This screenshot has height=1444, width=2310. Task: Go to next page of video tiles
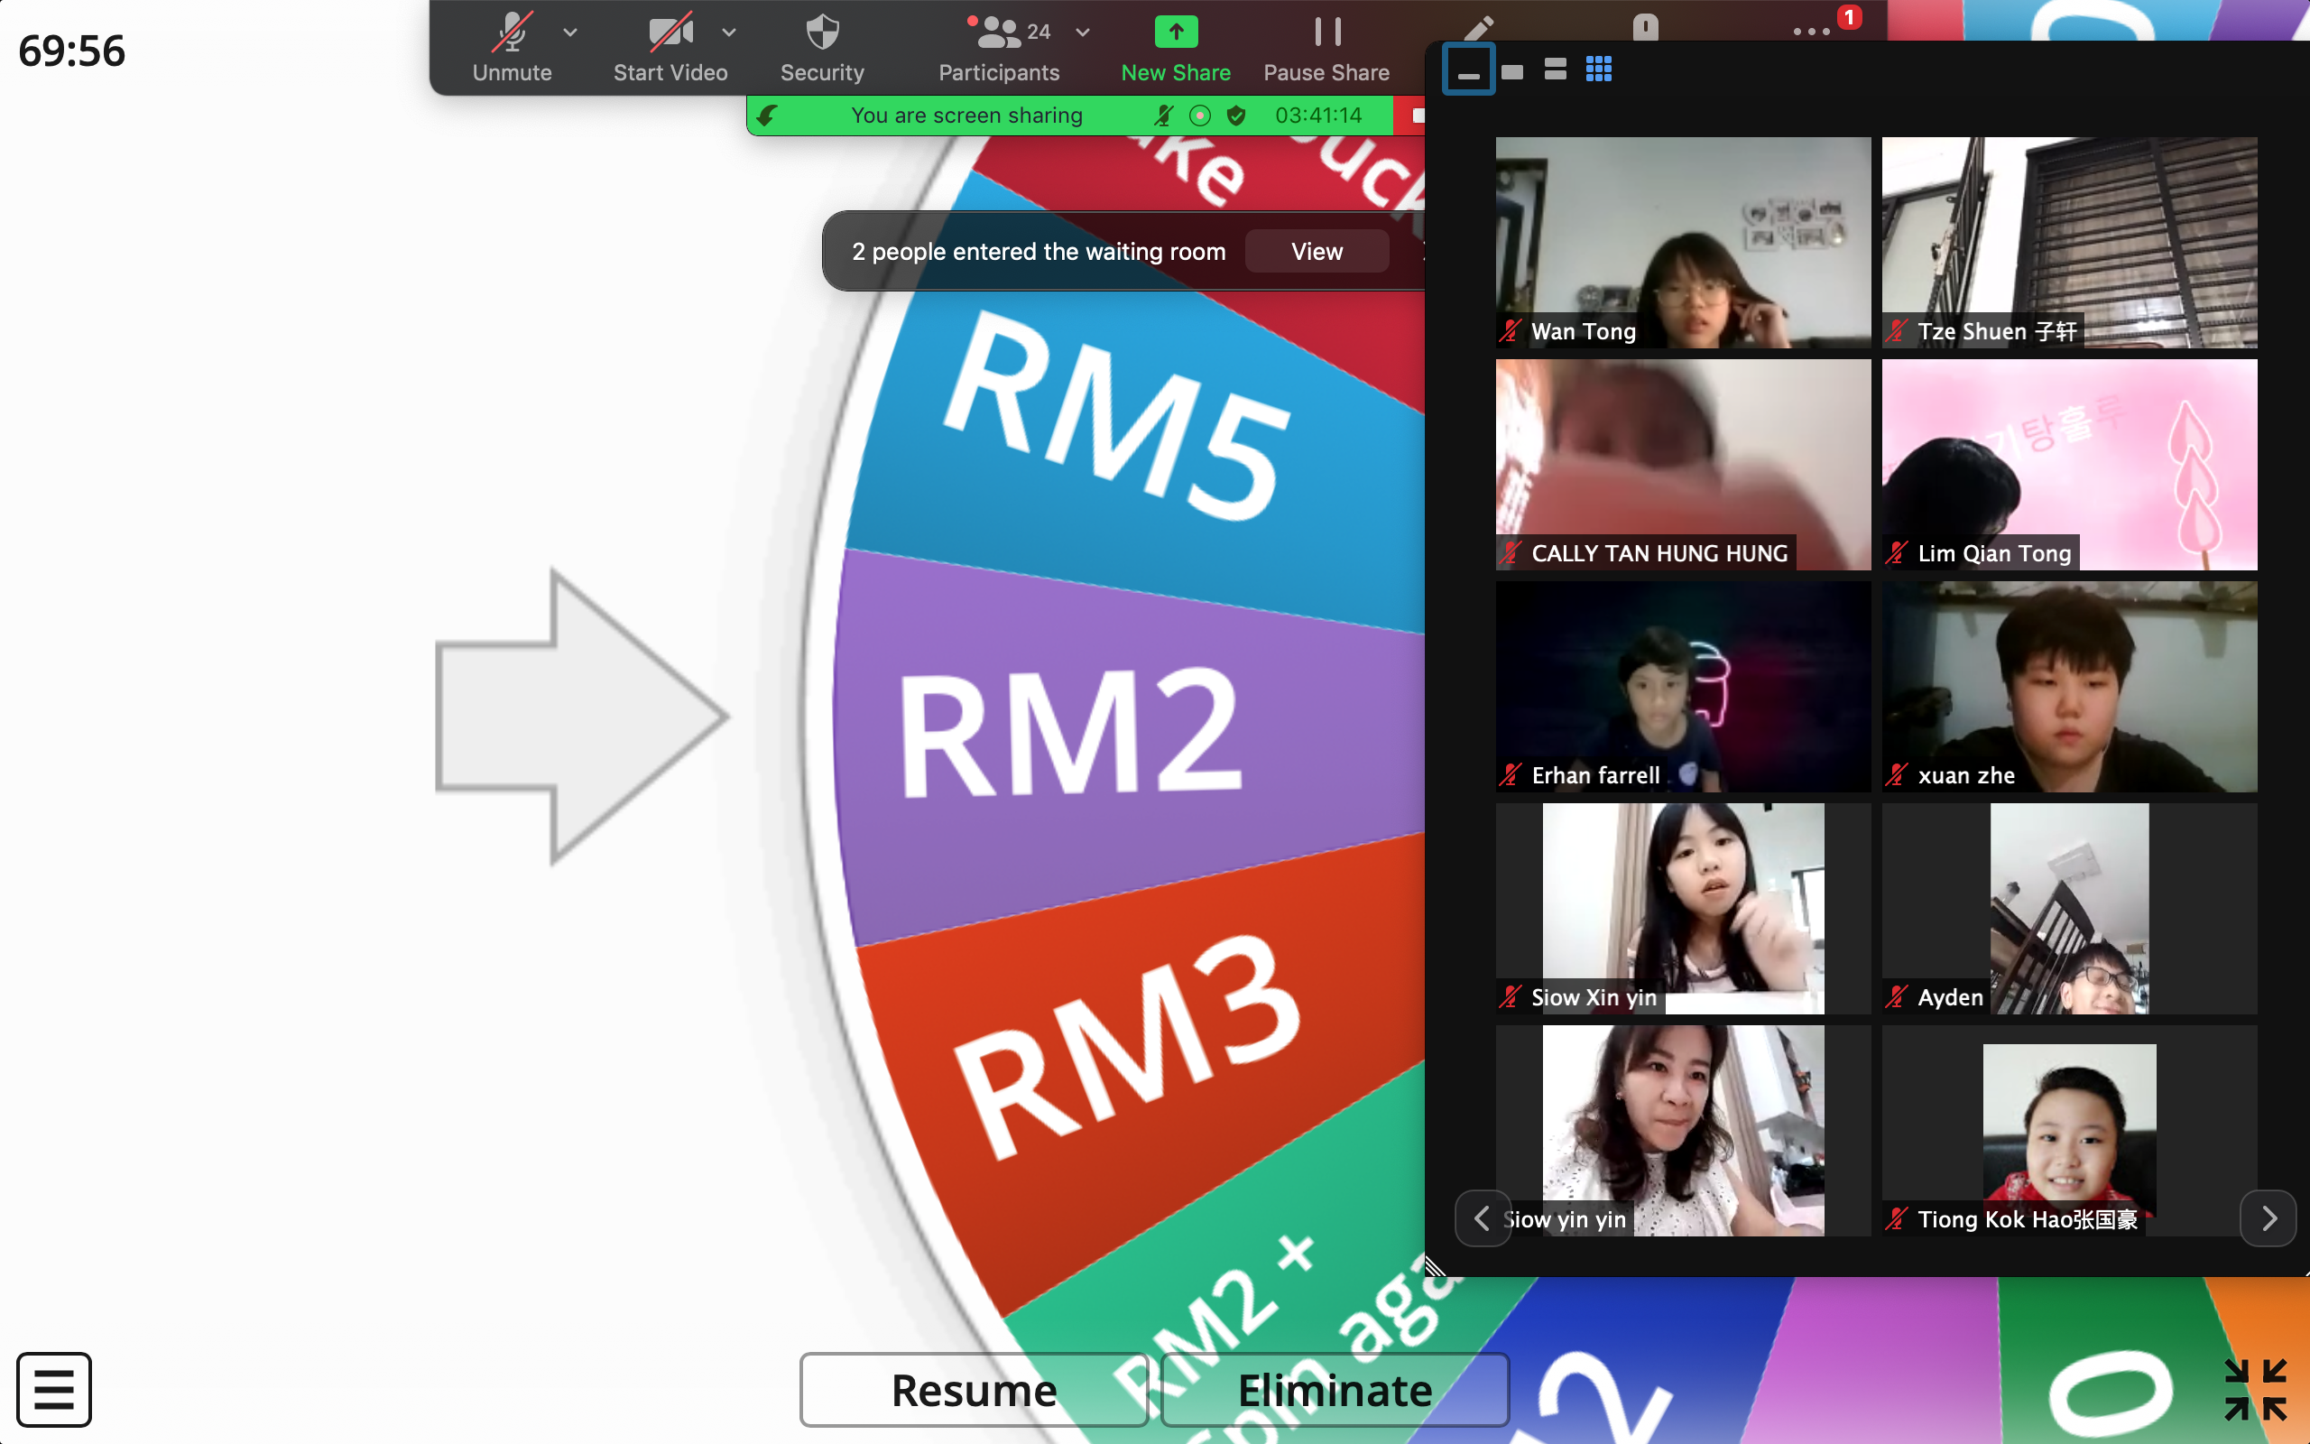coord(2268,1217)
